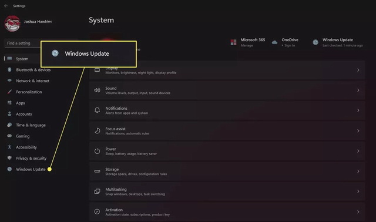Click the Network wifi sidebar icon
376x222 pixels.
point(9,80)
